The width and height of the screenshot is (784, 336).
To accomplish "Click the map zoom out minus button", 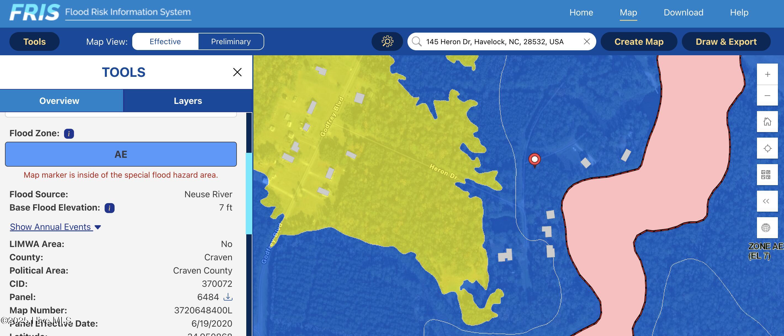I will 767,96.
